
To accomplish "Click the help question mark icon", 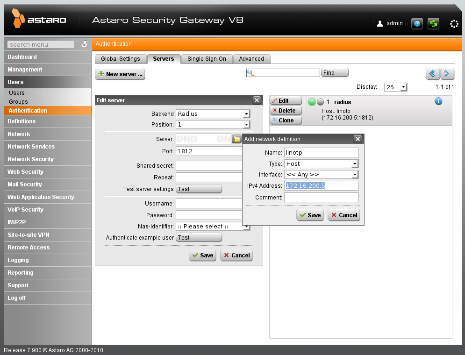I will click(417, 23).
